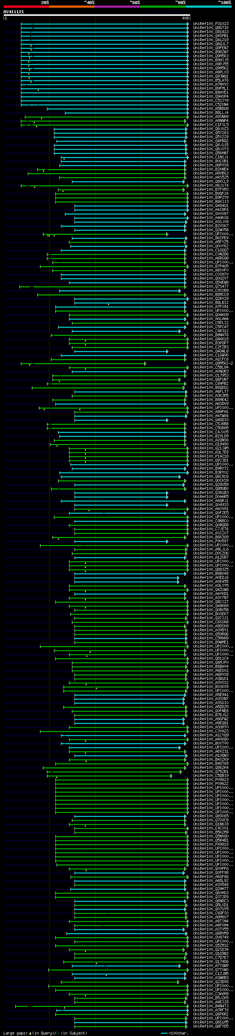Screen dimensions: 235x1036
Task: Open hit UniRef100_P14218
Action: [210, 456]
